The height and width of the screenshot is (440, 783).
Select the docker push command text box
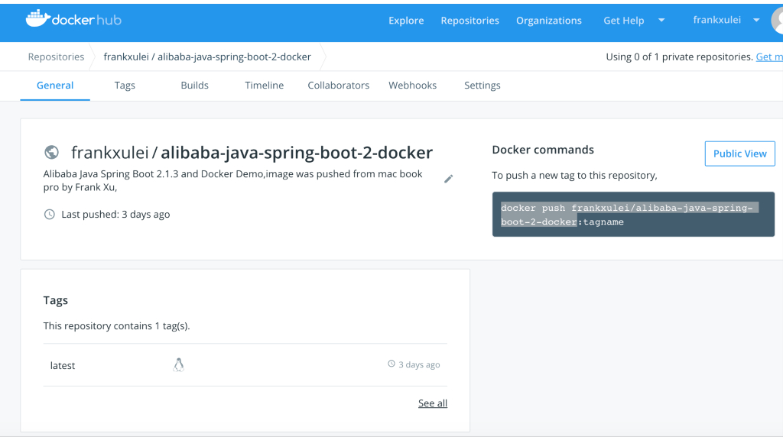tap(633, 214)
